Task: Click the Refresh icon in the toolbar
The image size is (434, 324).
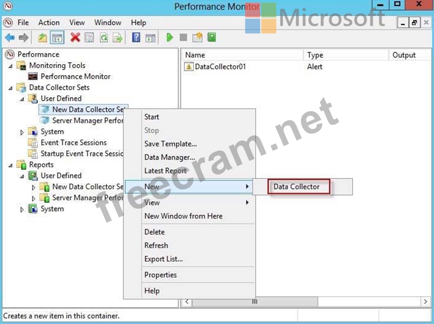Action: coord(104,37)
